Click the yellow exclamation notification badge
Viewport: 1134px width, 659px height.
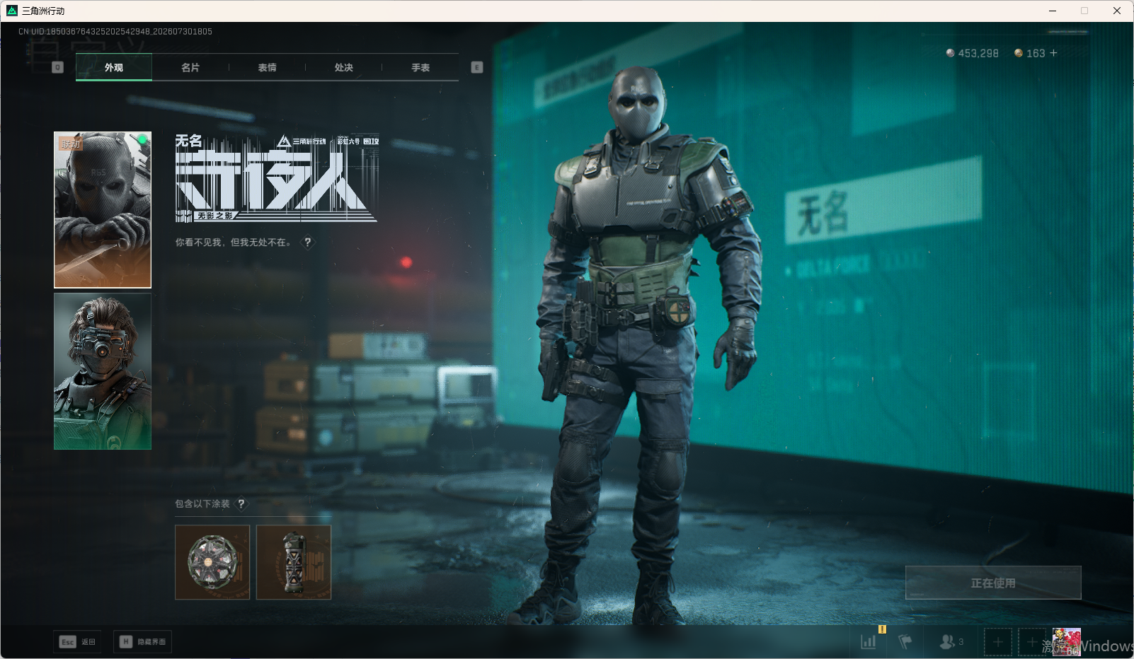point(882,629)
